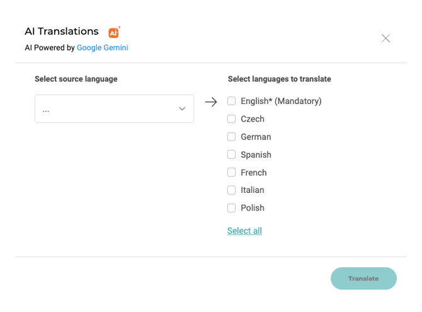This screenshot has height=312, width=422.
Task: Check the English* (Mandatory) checkbox
Action: [x=232, y=101]
